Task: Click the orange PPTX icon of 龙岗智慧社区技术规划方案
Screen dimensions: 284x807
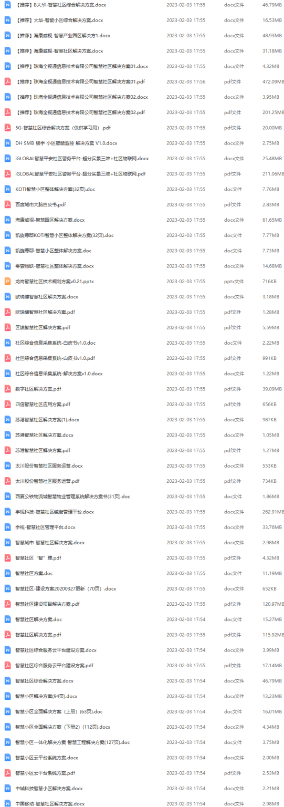Action: click(x=7, y=282)
